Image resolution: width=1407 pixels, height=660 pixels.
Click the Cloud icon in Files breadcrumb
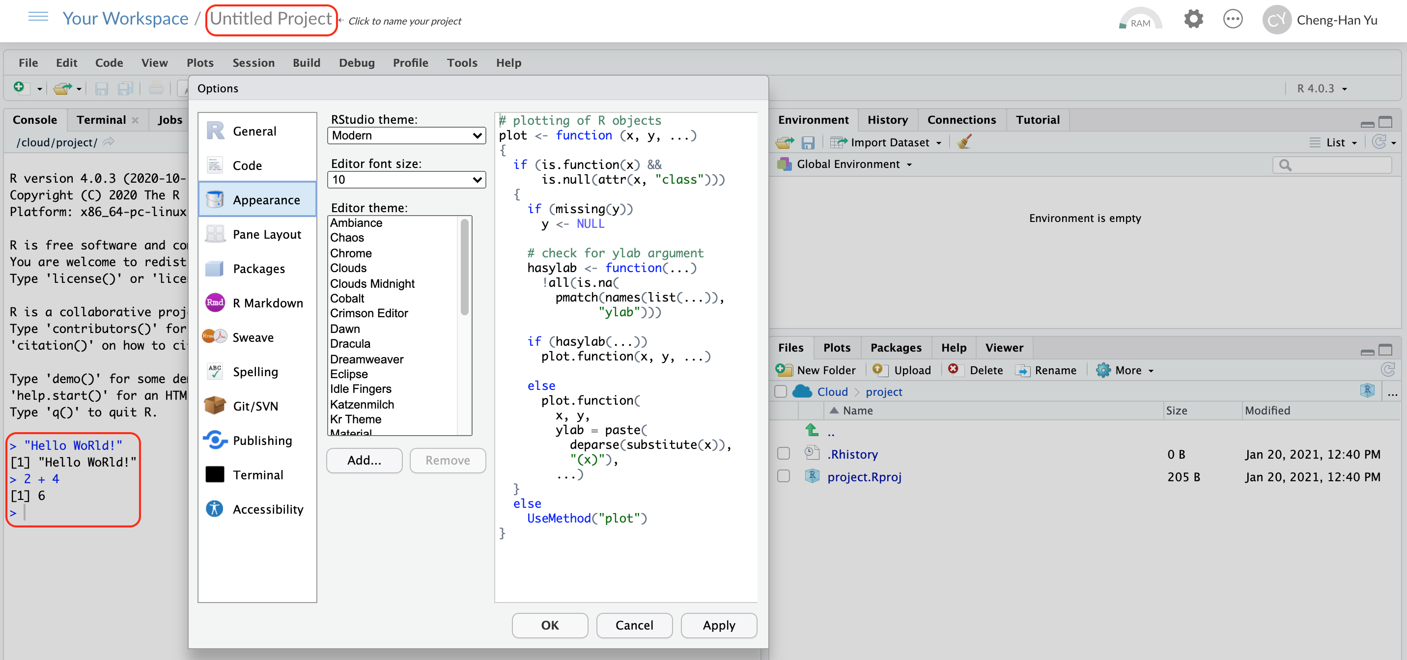click(802, 391)
